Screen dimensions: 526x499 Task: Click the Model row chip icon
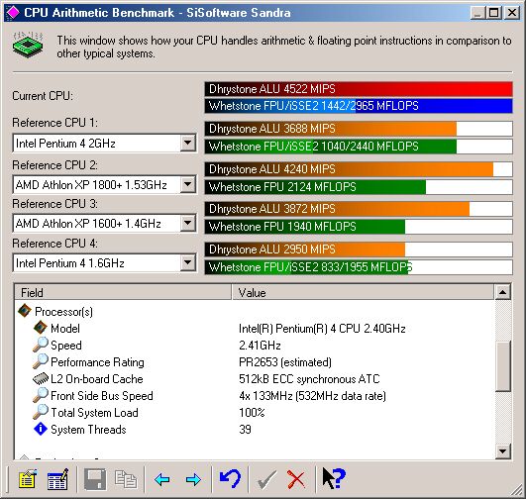click(x=41, y=328)
